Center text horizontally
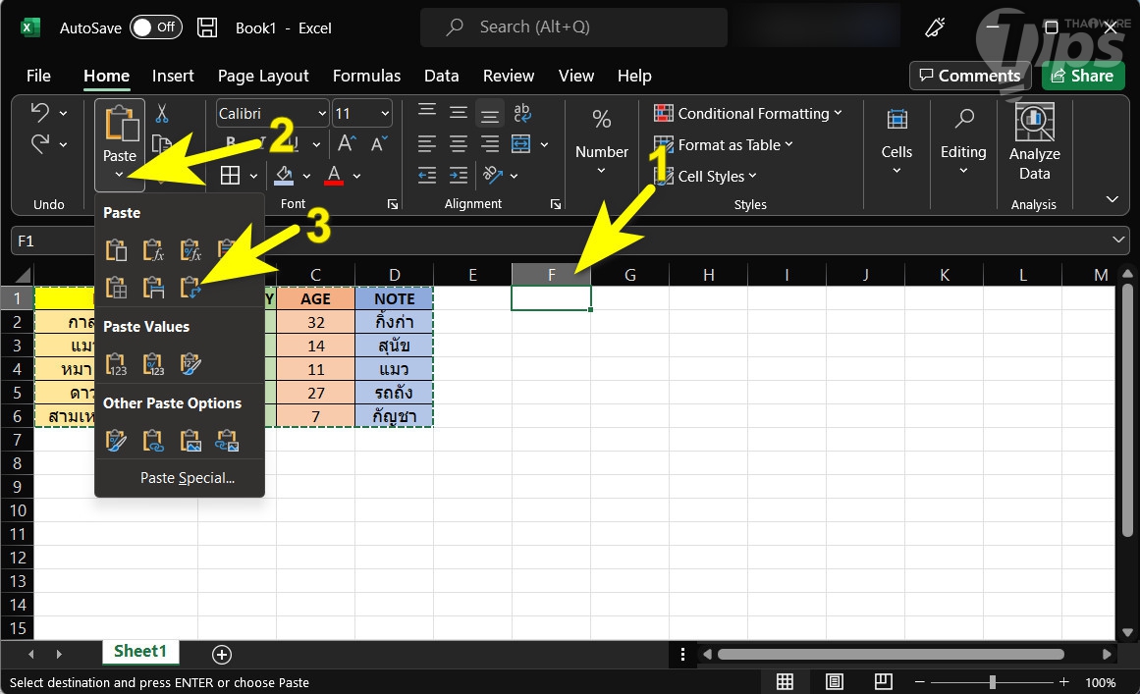The image size is (1140, 694). coord(459,144)
